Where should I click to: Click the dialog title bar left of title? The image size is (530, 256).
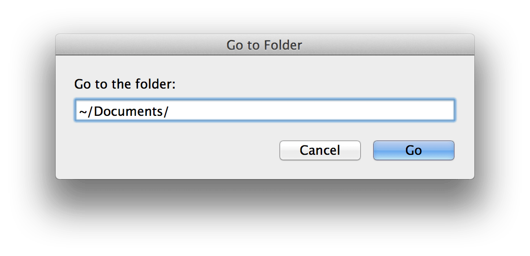(x=137, y=45)
